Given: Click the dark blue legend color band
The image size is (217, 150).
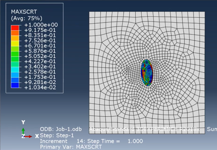Looking at the screenshot, I should [x=15, y=85].
